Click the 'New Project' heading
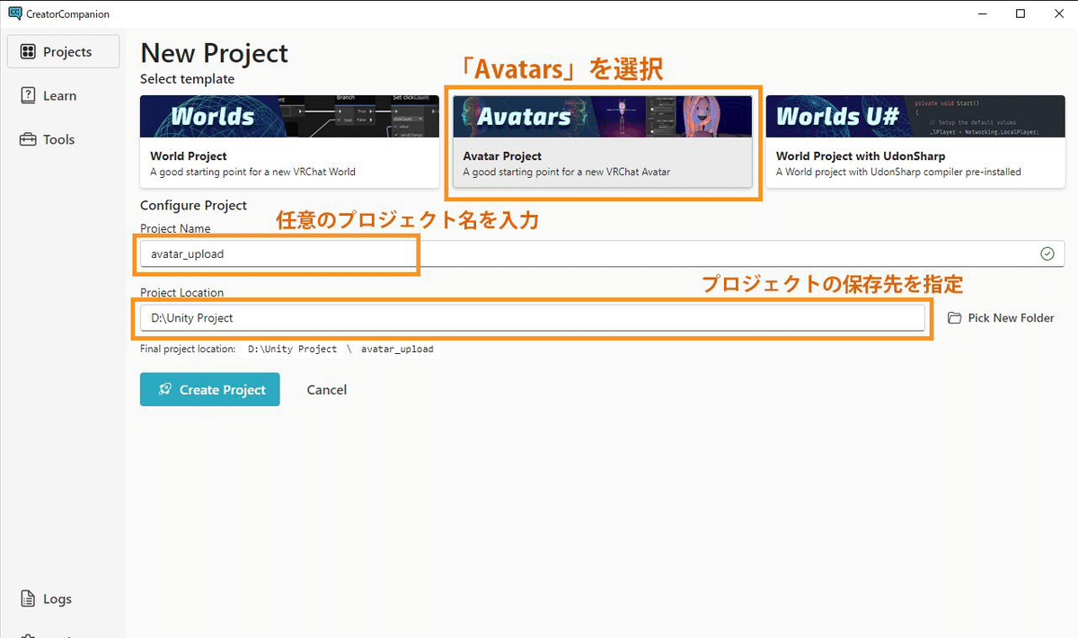Image resolution: width=1078 pixels, height=638 pixels. [x=215, y=53]
